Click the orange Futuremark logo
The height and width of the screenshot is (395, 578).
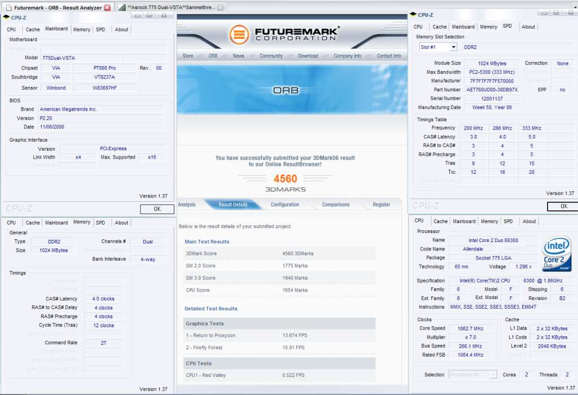click(x=239, y=34)
